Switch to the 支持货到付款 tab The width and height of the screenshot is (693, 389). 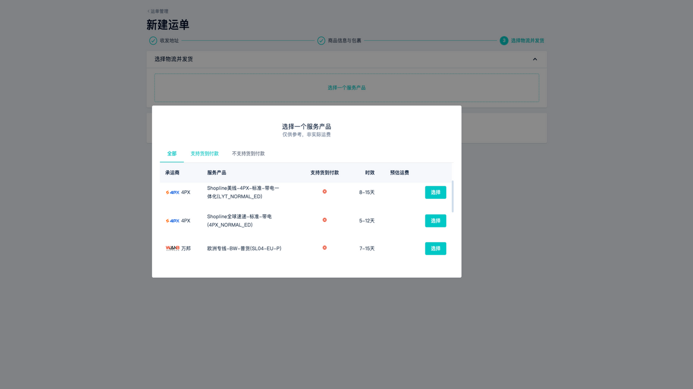pos(205,154)
